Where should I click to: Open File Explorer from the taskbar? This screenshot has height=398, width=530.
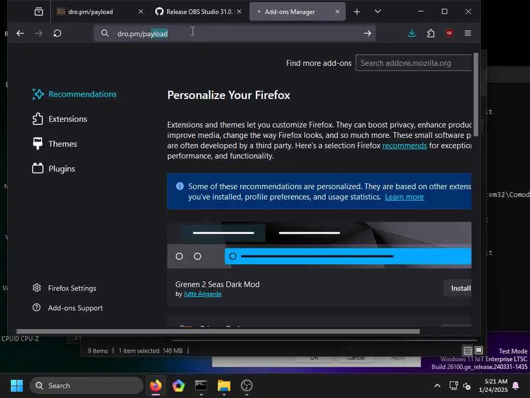click(224, 386)
